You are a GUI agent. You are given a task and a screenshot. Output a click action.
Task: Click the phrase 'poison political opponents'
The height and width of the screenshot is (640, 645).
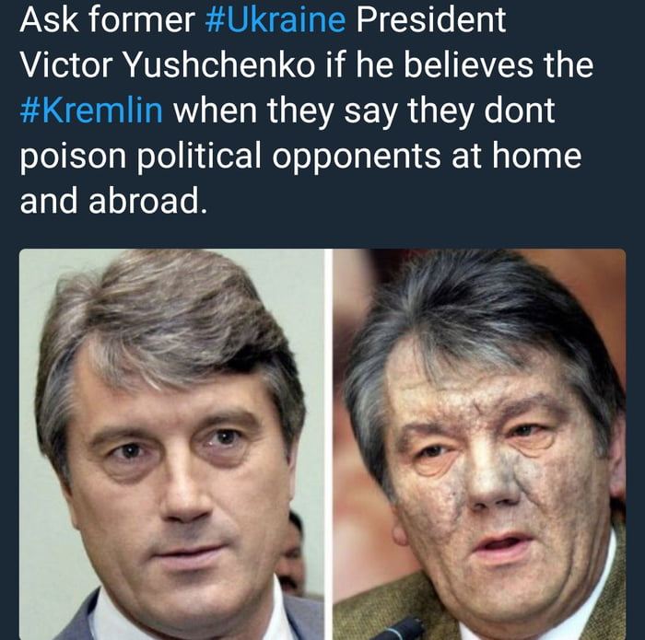coord(230,157)
